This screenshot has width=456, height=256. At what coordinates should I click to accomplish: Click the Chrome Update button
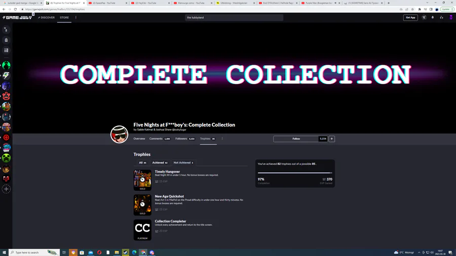447,9
